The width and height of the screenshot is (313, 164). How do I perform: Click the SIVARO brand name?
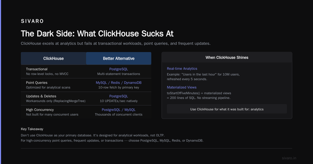[32, 21]
